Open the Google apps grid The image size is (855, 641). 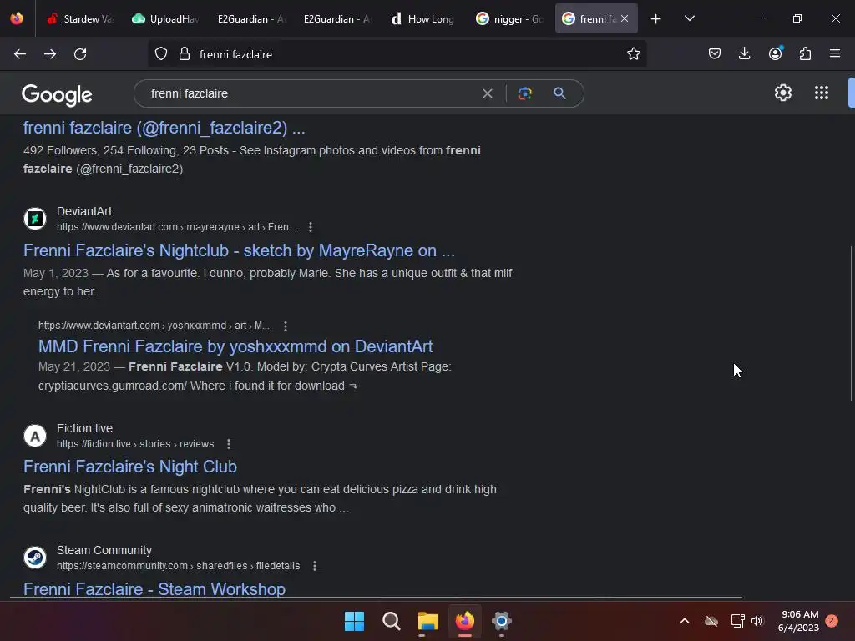click(822, 93)
